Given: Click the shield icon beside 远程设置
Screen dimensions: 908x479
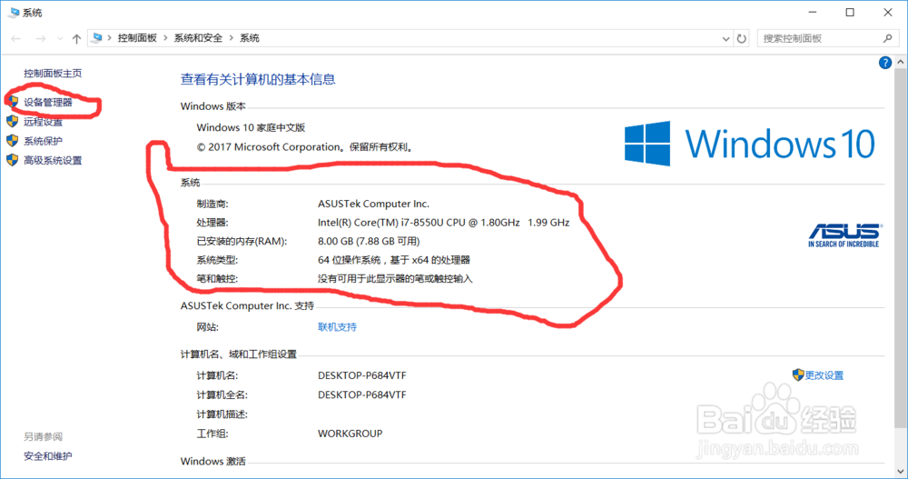Looking at the screenshot, I should (x=12, y=121).
